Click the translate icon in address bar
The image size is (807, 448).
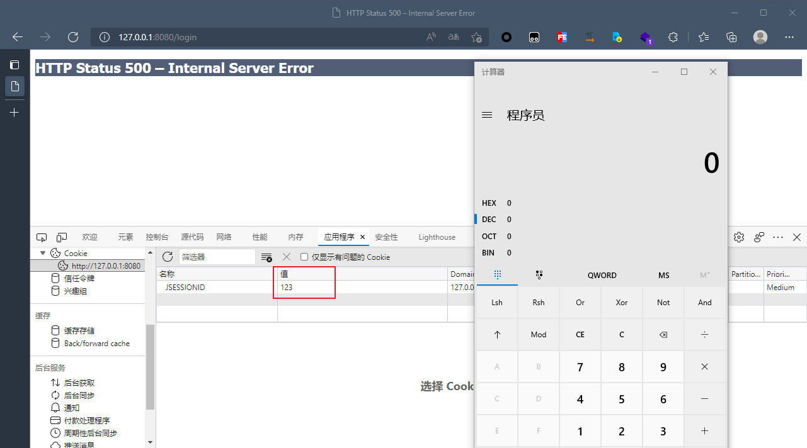click(x=454, y=37)
